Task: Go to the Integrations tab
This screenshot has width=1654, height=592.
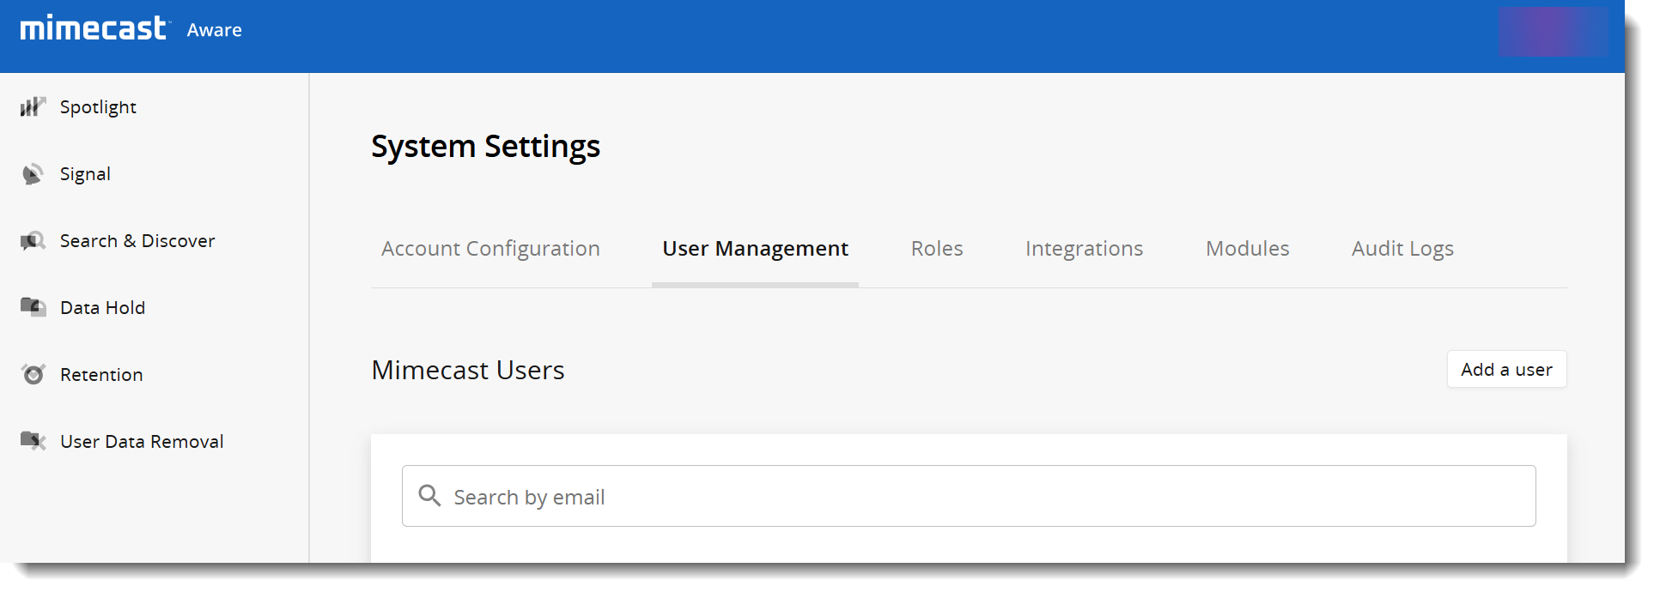Action: [x=1084, y=249]
